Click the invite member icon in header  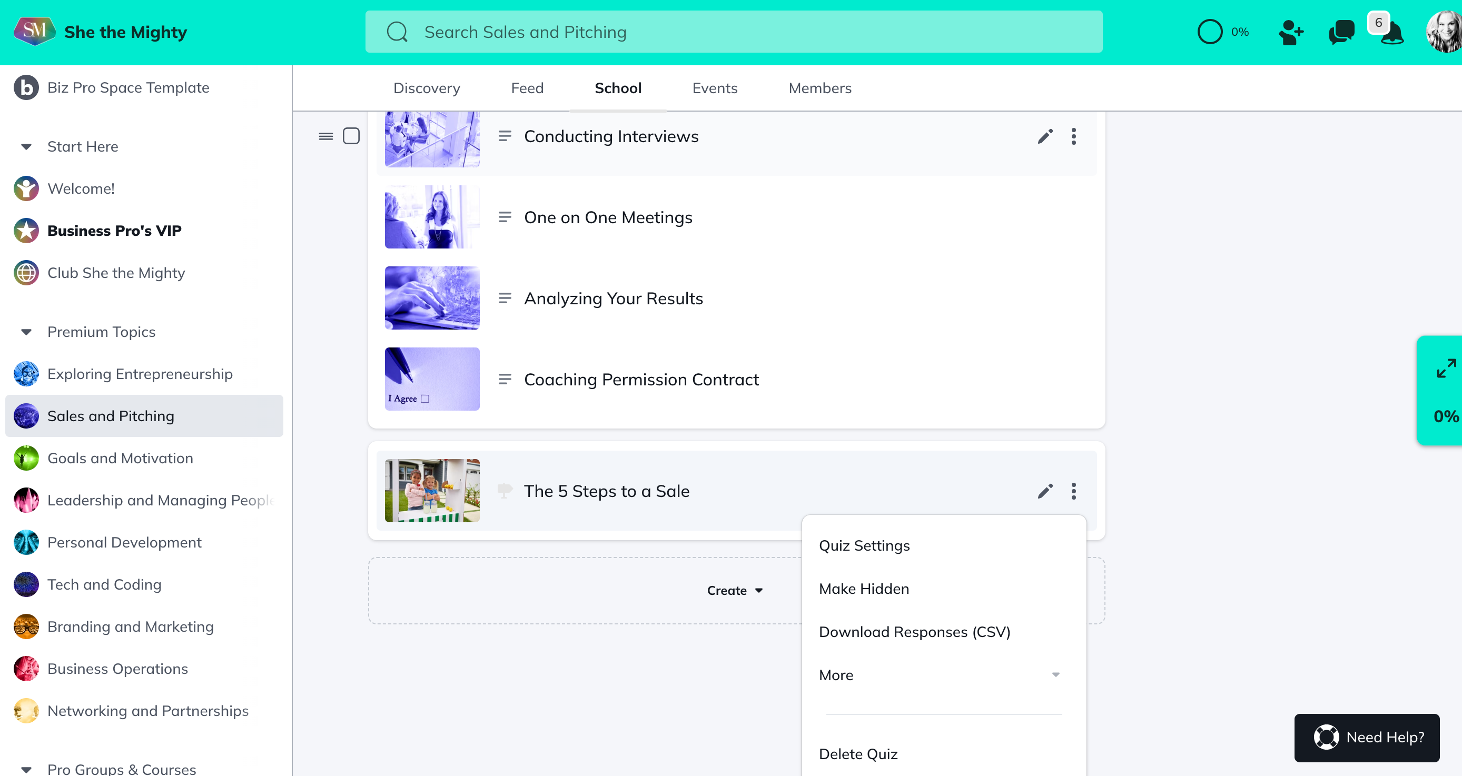click(x=1291, y=32)
